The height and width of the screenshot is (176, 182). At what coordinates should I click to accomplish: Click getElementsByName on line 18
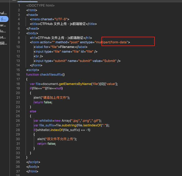click(x=75, y=84)
